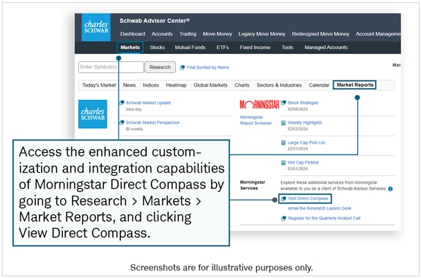Open Schwab Market Update report
Image resolution: width=421 pixels, height=278 pixels.
click(x=148, y=103)
